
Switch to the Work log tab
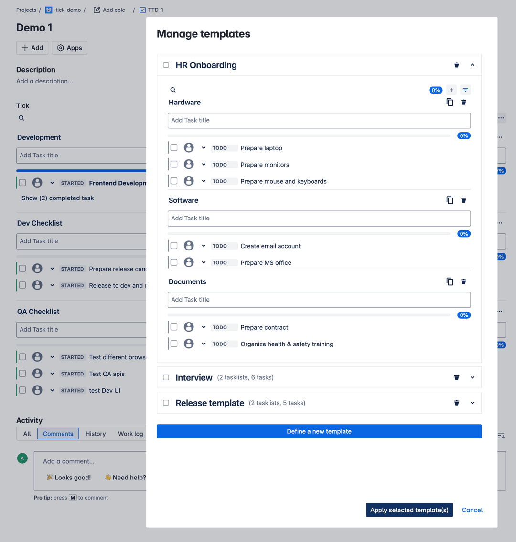130,434
